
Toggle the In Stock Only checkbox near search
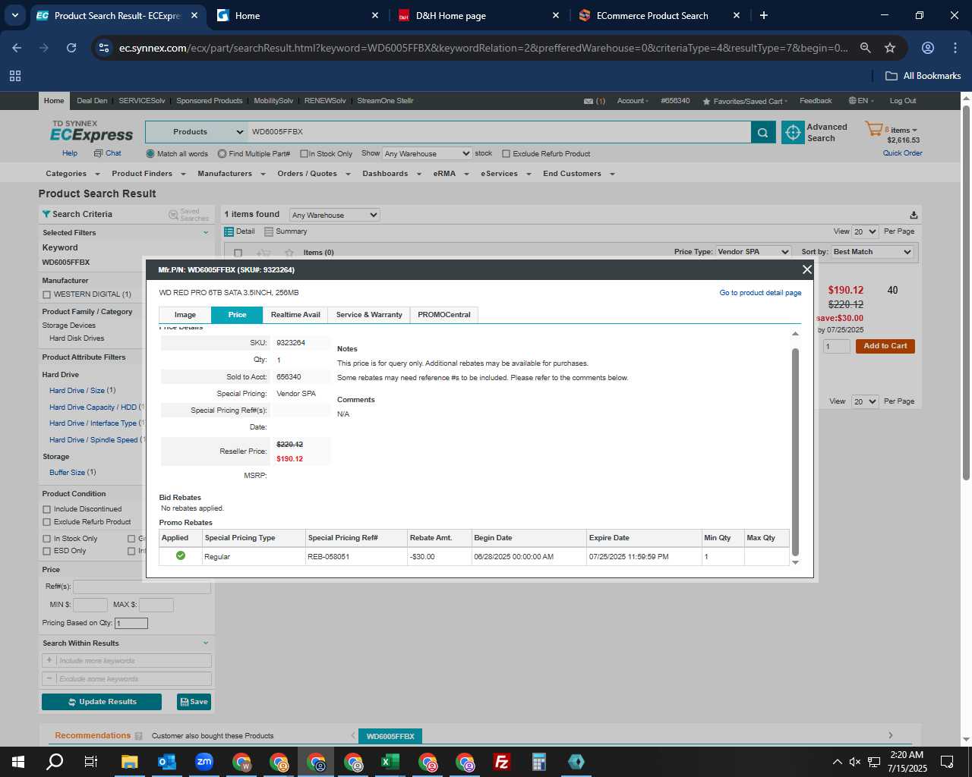[304, 154]
